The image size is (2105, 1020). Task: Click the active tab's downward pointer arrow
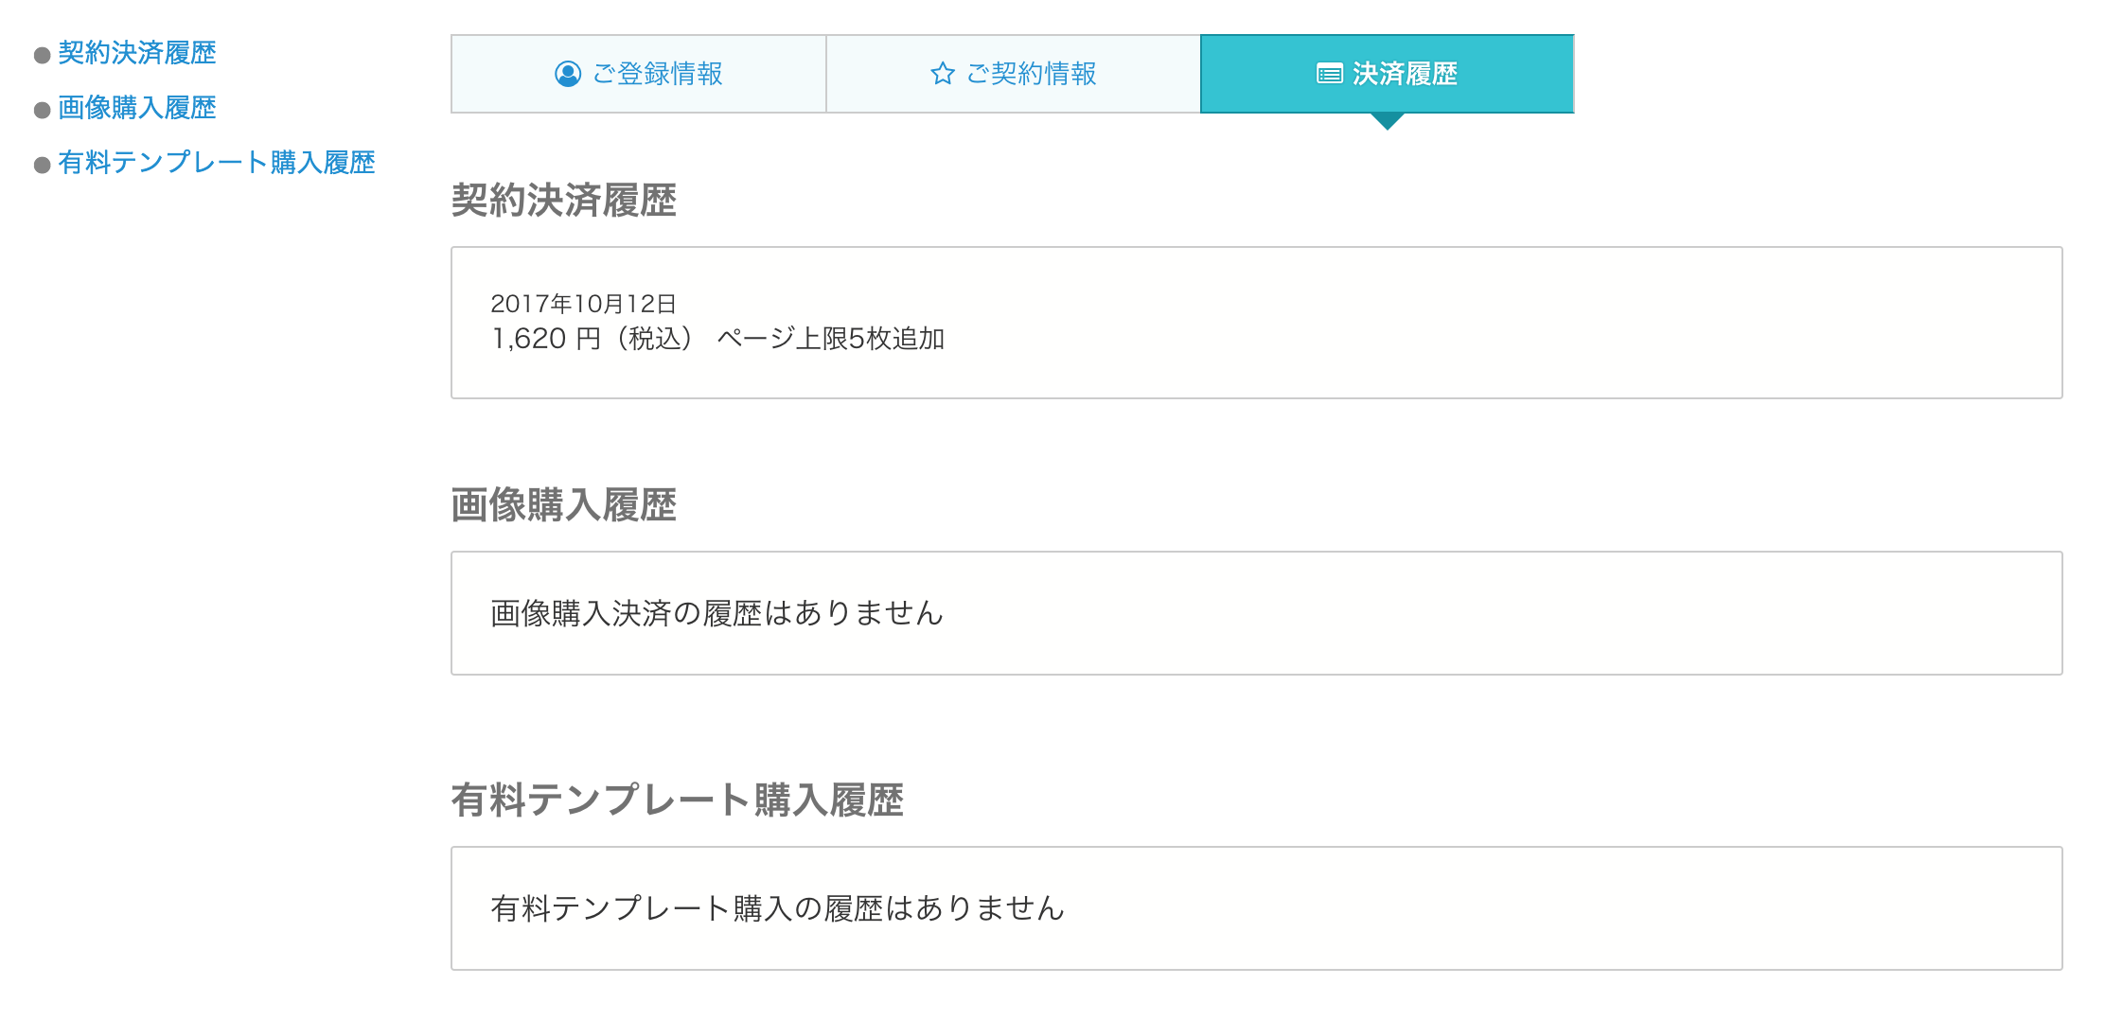click(1388, 121)
